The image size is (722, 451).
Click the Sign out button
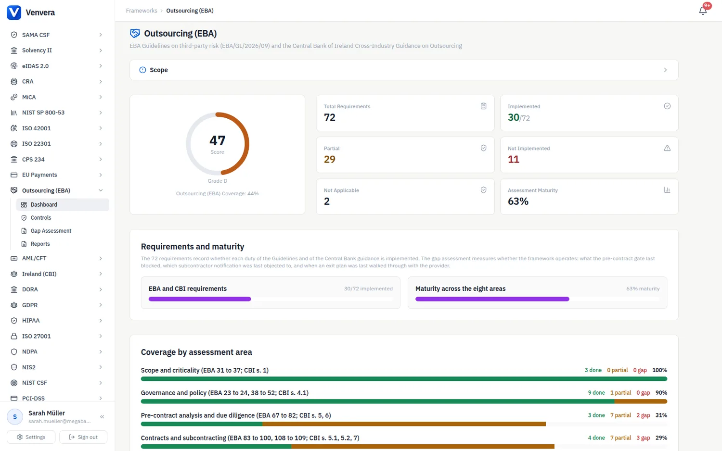tap(83, 437)
